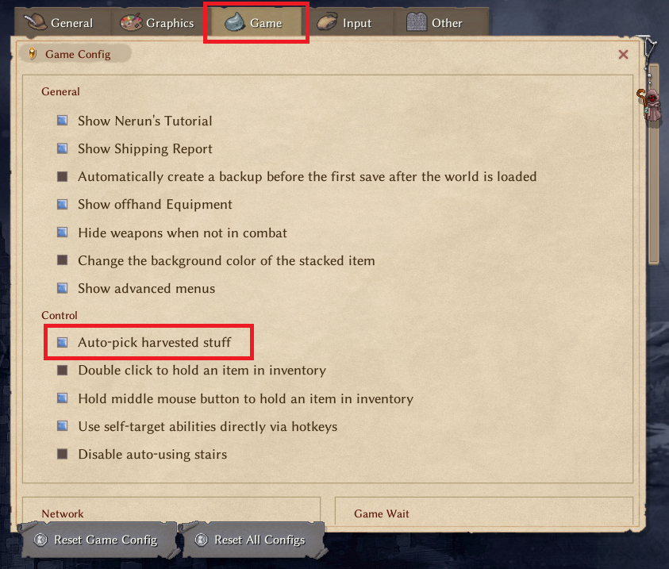Viewport: 669px width, 569px height.
Task: Enable Disable auto-using stairs option
Action: pyautogui.click(x=62, y=454)
